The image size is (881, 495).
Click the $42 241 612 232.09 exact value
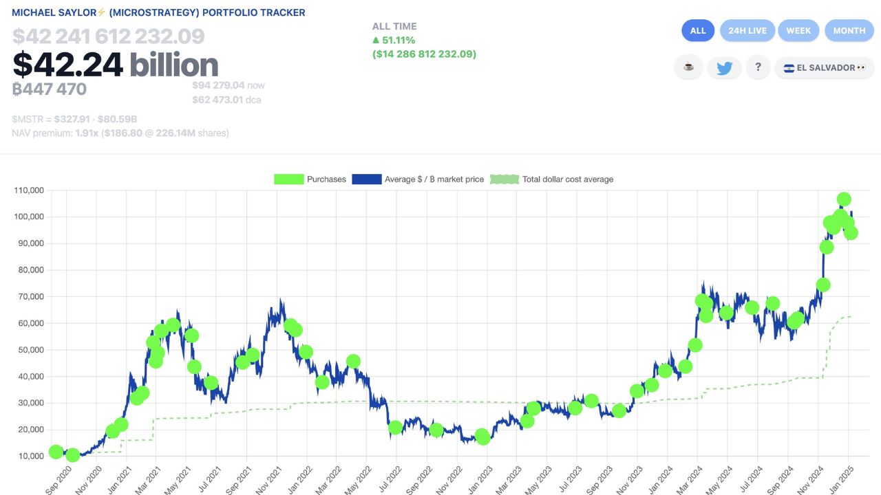(x=108, y=36)
